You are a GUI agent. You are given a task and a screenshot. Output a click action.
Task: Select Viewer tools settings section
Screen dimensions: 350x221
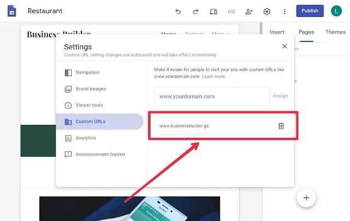tap(100, 105)
